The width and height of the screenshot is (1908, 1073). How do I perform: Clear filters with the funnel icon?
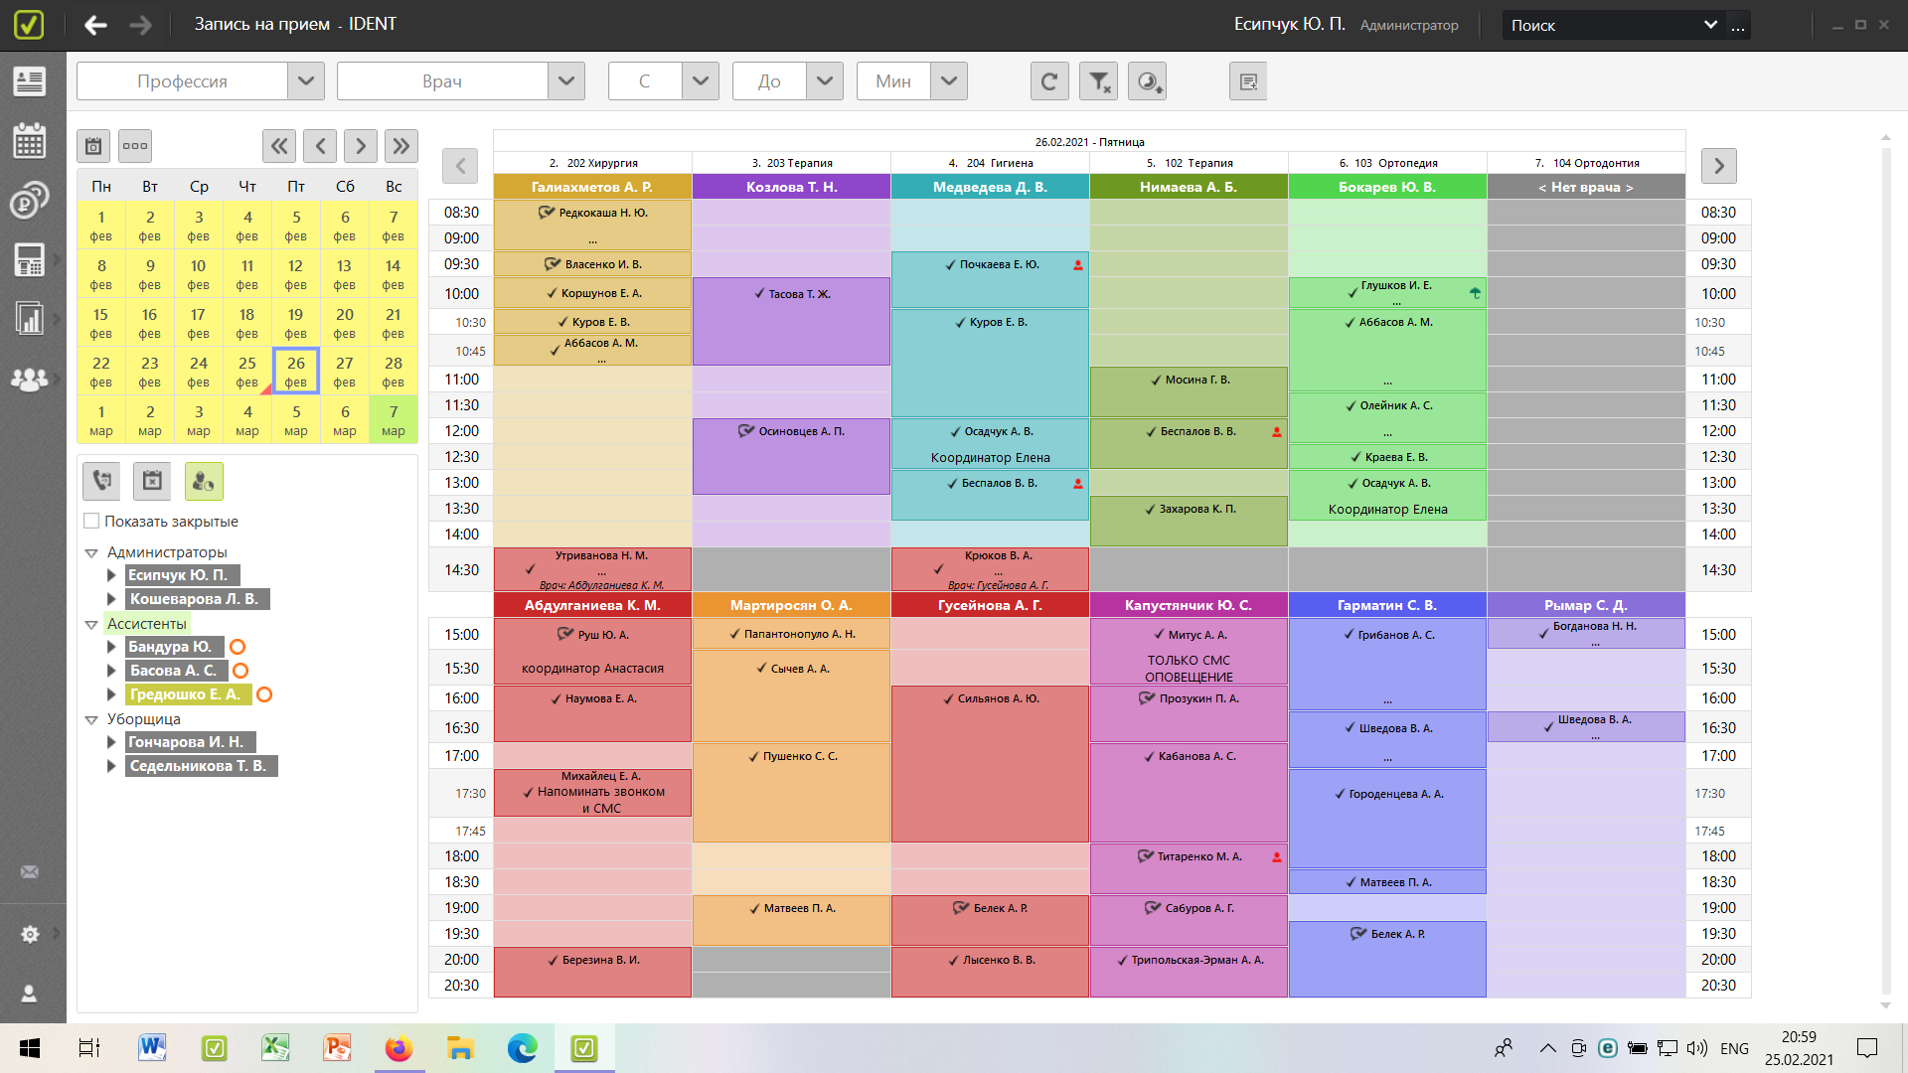pyautogui.click(x=1098, y=81)
